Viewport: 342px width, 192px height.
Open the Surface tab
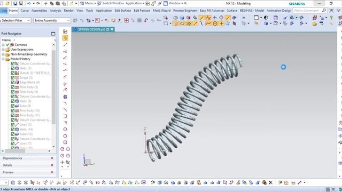[232, 11]
